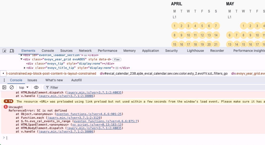Screen dimensions: 265x145
Task: Open top jquery.min.js 2:40035 link
Action: pyautogui.click(x=94, y=93)
